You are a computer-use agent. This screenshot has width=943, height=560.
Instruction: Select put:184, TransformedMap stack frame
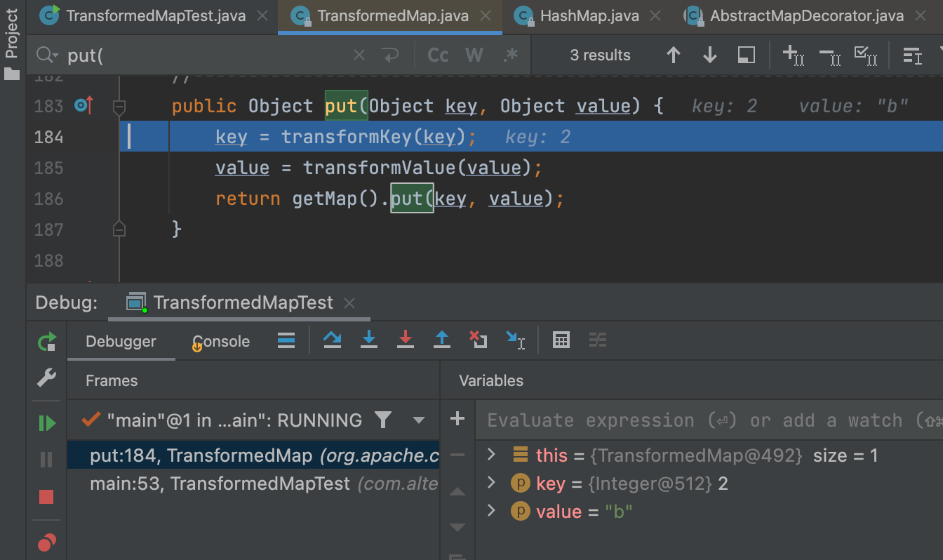click(x=254, y=455)
